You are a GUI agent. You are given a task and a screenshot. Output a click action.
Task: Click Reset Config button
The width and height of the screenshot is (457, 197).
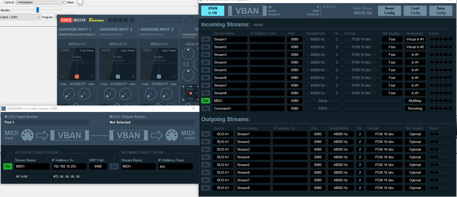(x=389, y=11)
